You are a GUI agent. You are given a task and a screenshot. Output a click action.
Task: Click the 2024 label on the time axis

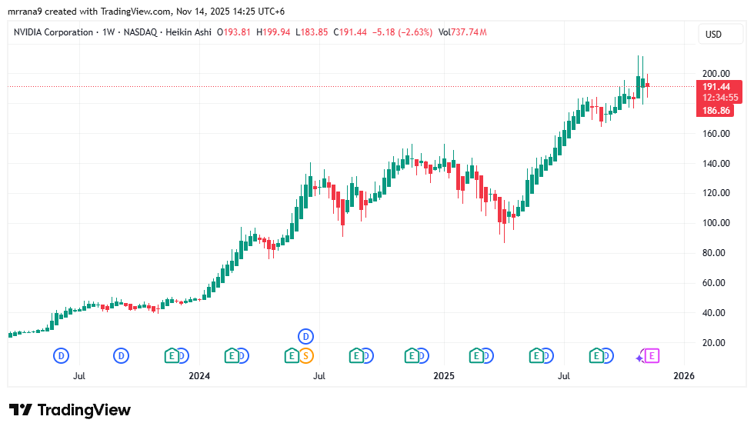click(199, 376)
